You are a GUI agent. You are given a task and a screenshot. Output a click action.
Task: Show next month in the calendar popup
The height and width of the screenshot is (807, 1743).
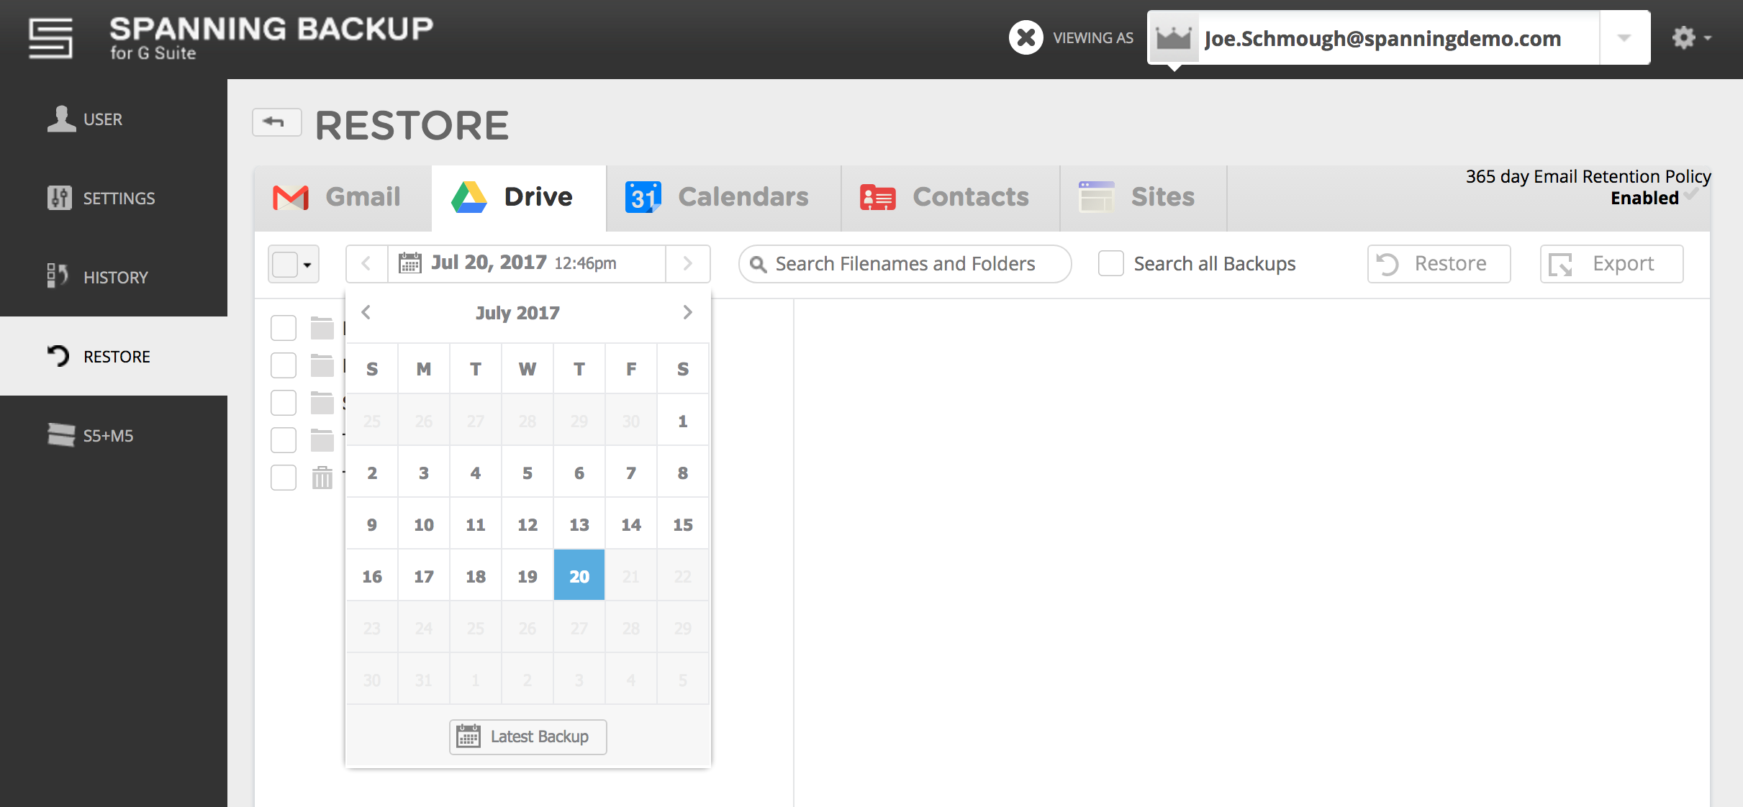(x=687, y=312)
